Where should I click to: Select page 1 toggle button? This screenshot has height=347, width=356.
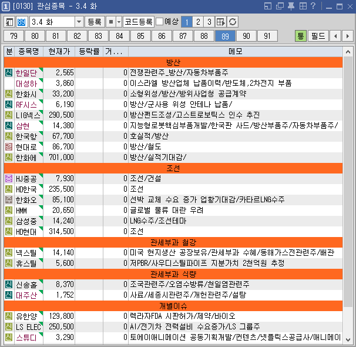click(x=187, y=22)
